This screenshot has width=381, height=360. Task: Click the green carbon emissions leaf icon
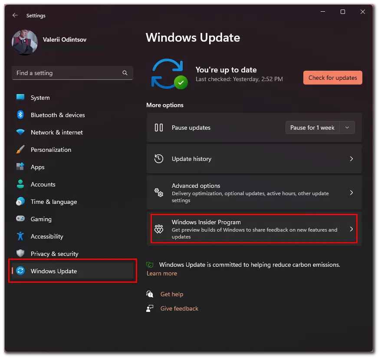pos(150,265)
